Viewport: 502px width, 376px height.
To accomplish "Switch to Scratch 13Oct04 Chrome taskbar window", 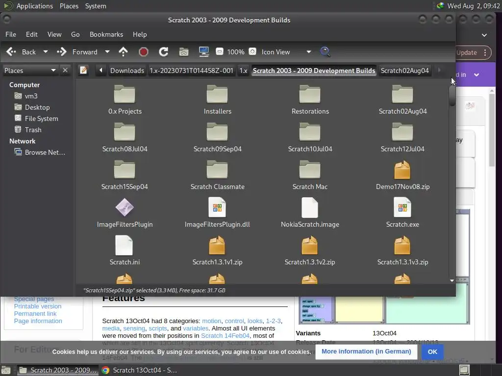I will [x=139, y=370].
